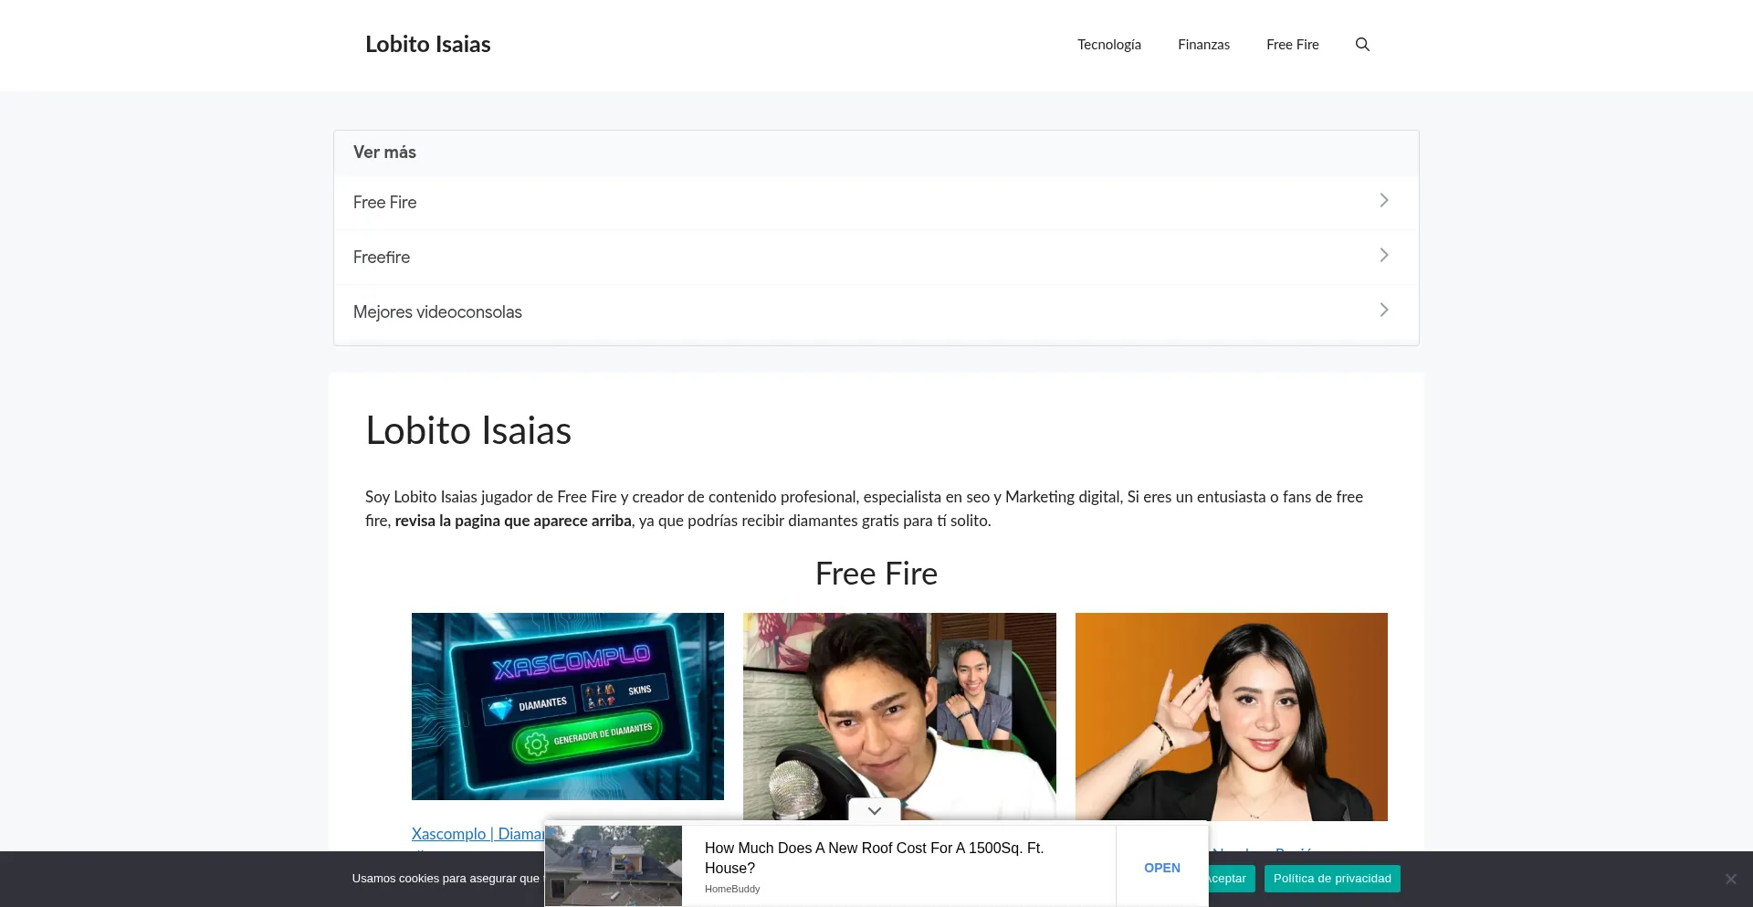Open the Freefire link under Ver más
1753x907 pixels.
(382, 258)
